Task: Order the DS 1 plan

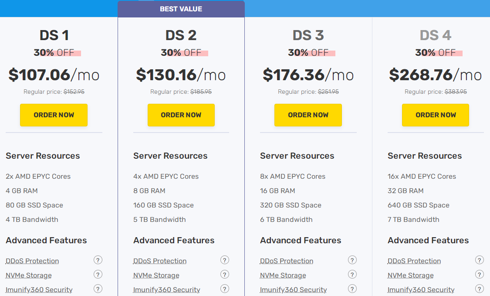Action: [54, 115]
